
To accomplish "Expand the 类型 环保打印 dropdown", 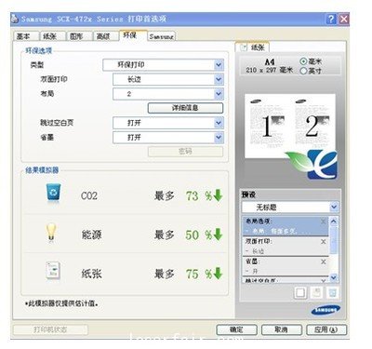I will click(x=163, y=65).
